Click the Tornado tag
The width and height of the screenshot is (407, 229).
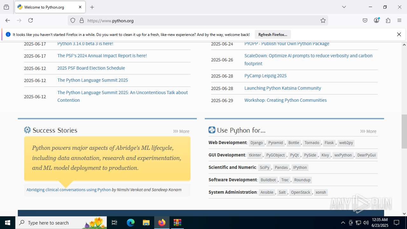point(312,143)
